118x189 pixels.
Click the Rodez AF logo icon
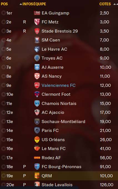point(37,158)
